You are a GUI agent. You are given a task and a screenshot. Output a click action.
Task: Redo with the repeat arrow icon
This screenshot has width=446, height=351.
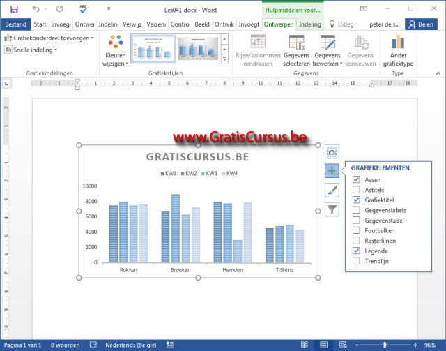[x=59, y=9]
